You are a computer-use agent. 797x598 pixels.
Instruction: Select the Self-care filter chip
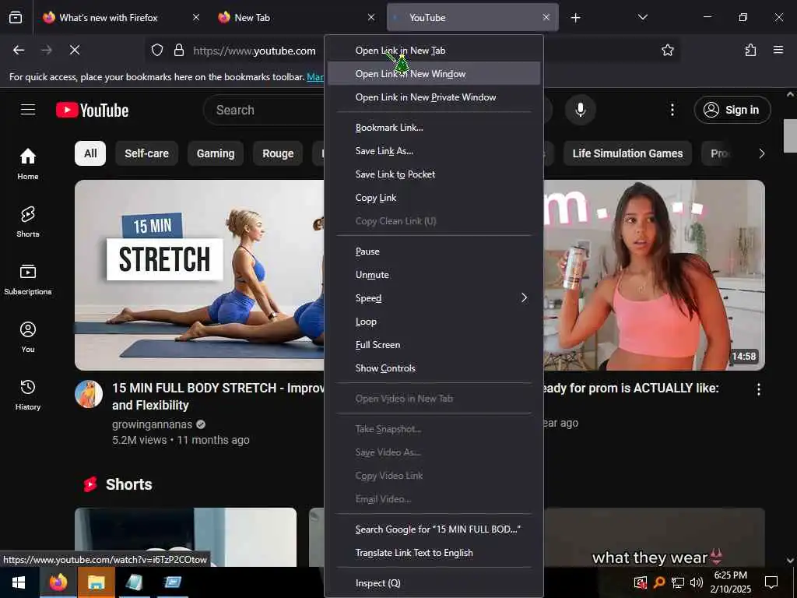(146, 153)
